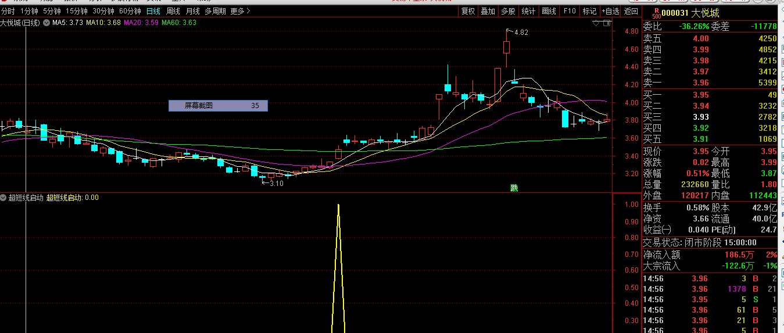
Task: Open the 多周期 multi-period view
Action: (215, 11)
